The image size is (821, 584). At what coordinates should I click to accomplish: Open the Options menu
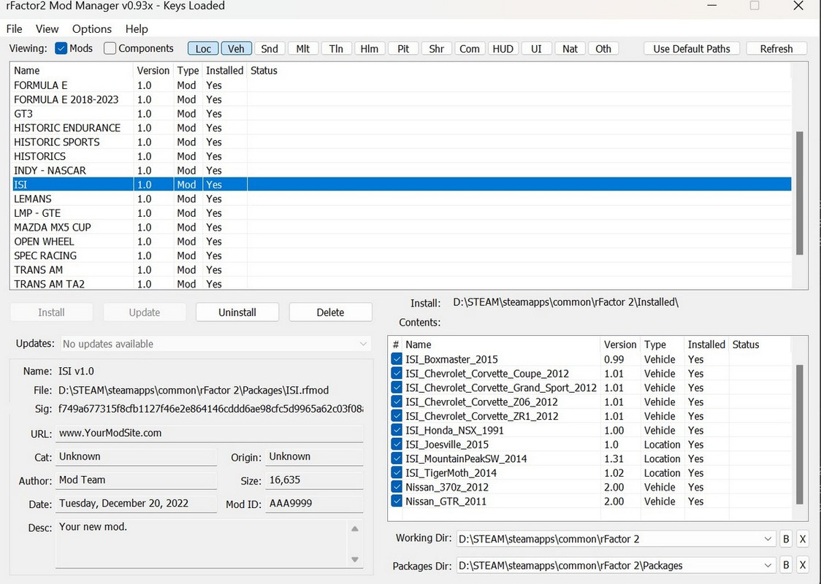pyautogui.click(x=92, y=28)
